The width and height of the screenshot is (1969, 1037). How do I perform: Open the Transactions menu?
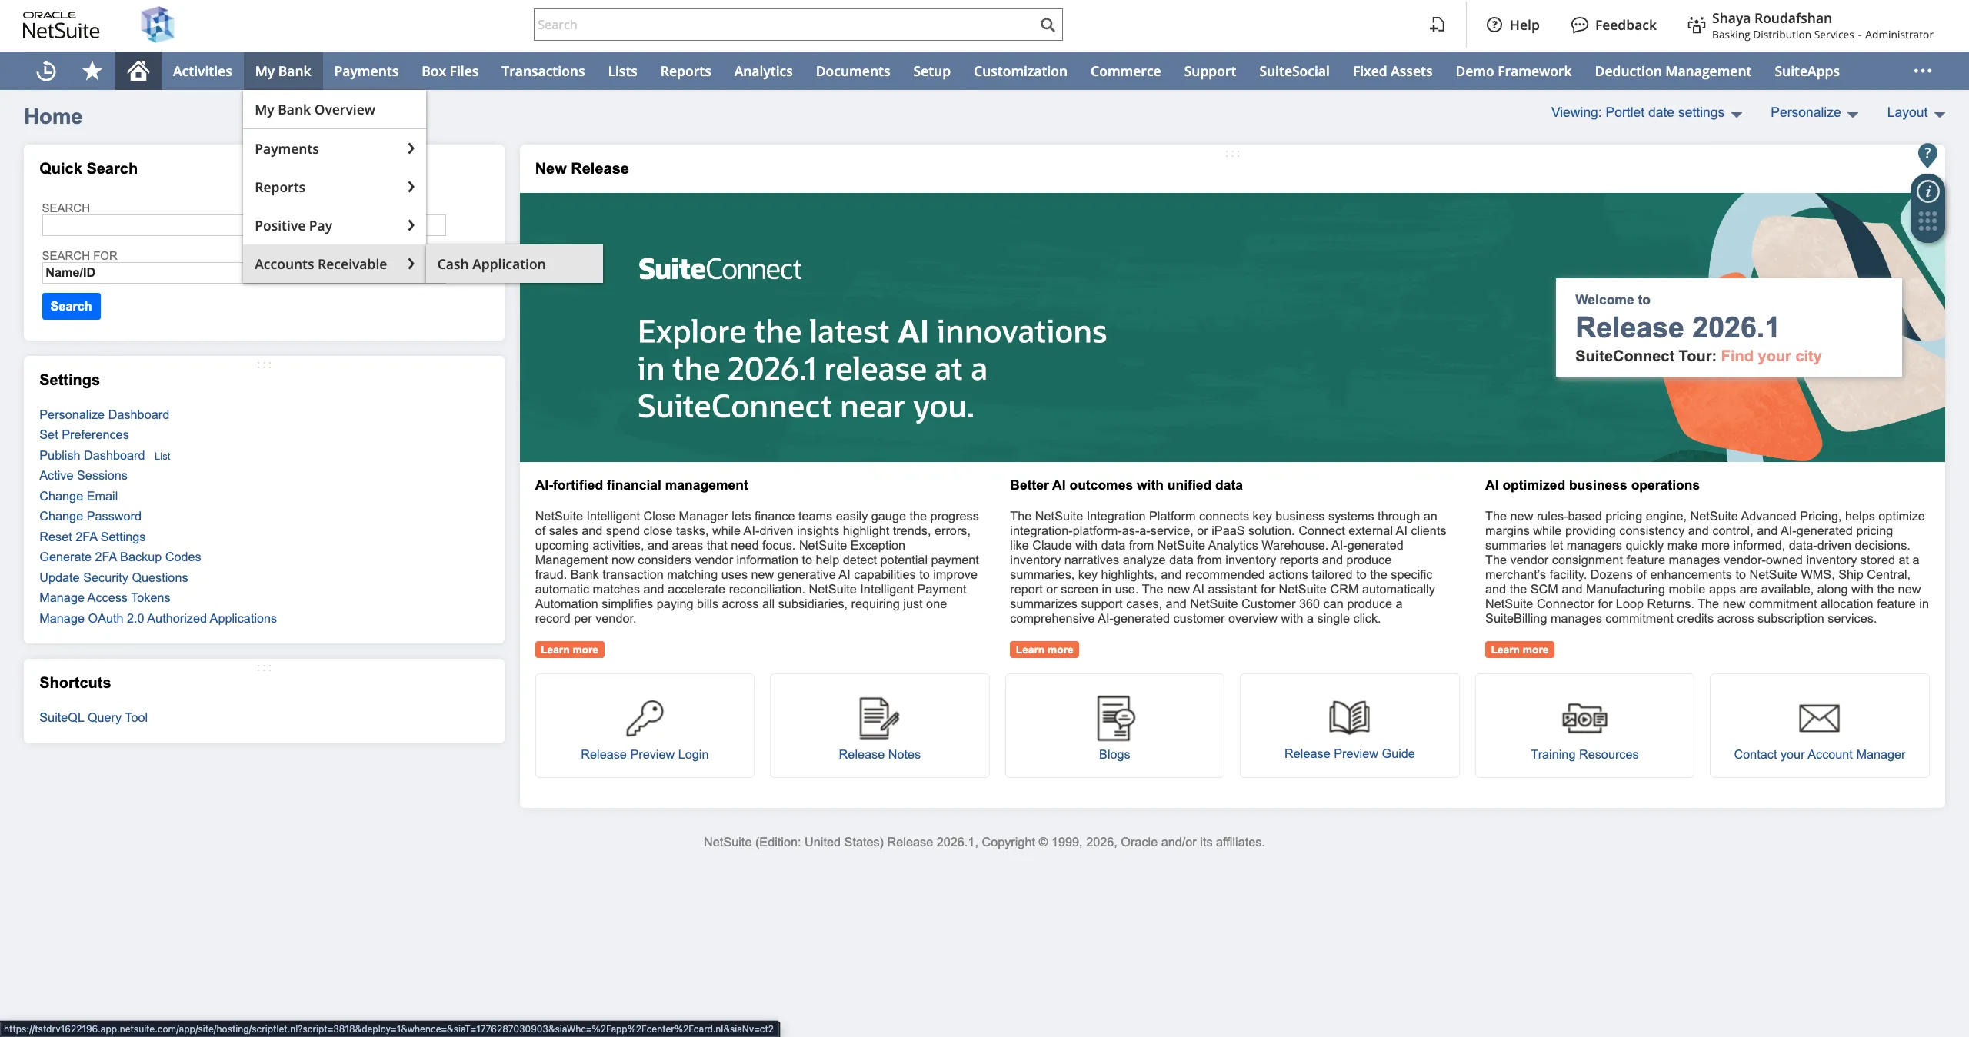[543, 71]
